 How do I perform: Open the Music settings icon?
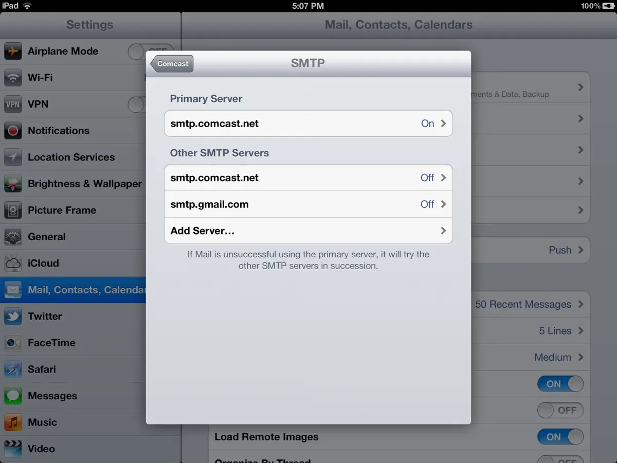point(13,422)
